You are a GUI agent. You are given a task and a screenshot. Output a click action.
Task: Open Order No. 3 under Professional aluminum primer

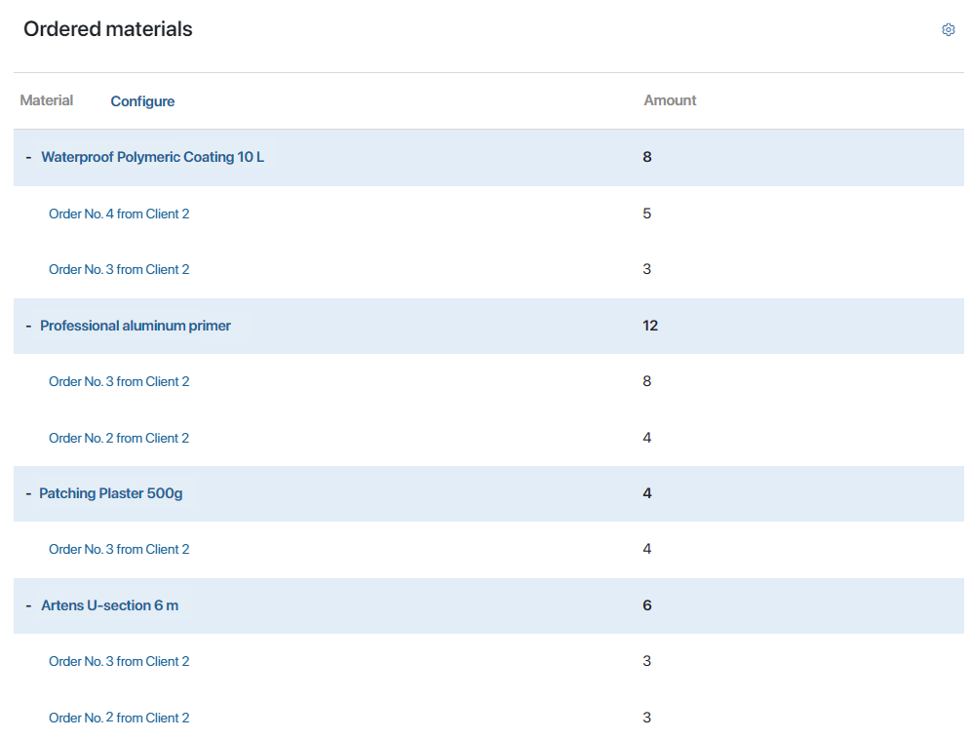119,381
